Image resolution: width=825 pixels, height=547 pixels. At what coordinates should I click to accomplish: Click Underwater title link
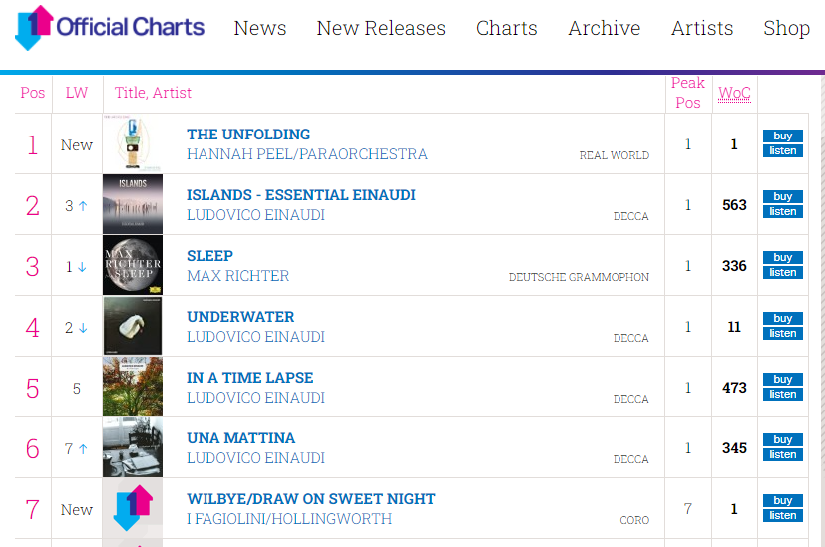pyautogui.click(x=240, y=317)
